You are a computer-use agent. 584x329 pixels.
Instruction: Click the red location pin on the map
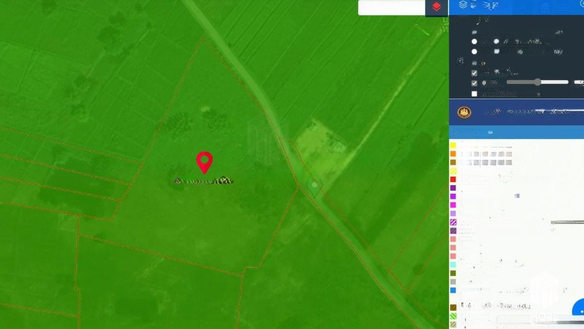pos(204,162)
